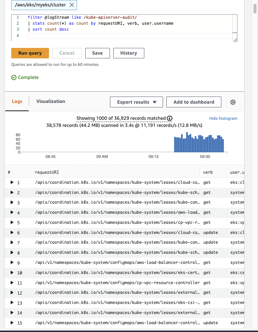Remove the /aws/eks/myeks/cluster log group
This screenshot has height=332, width=258.
click(x=72, y=5)
